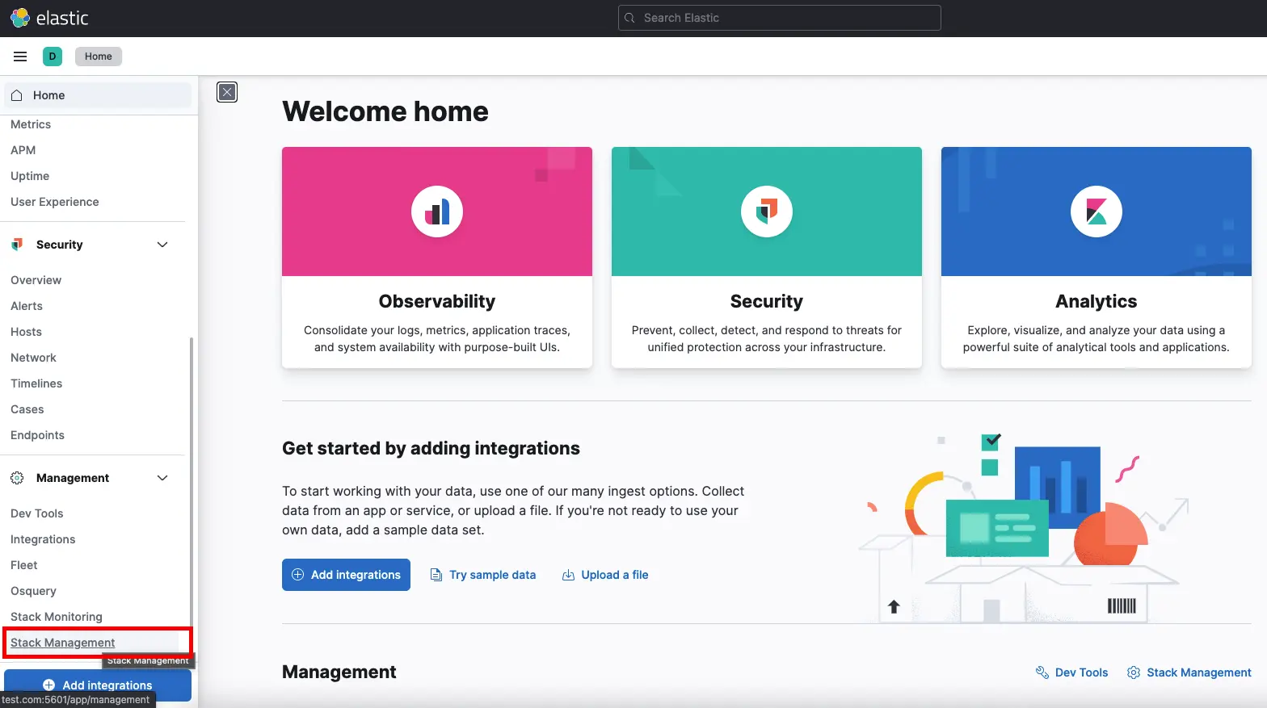1267x708 pixels.
Task: Click Upload a file link
Action: point(605,575)
